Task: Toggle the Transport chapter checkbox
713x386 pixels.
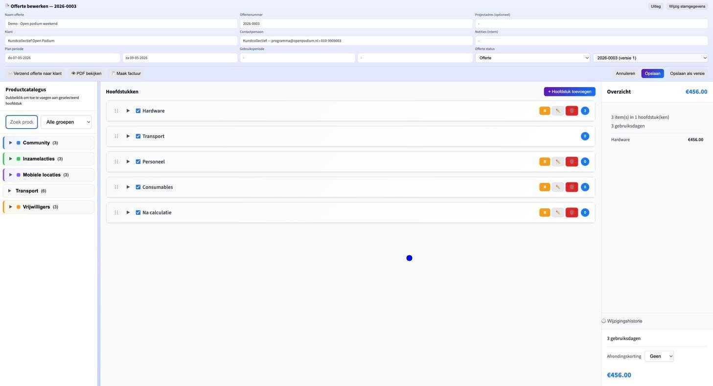Action: [x=138, y=136]
